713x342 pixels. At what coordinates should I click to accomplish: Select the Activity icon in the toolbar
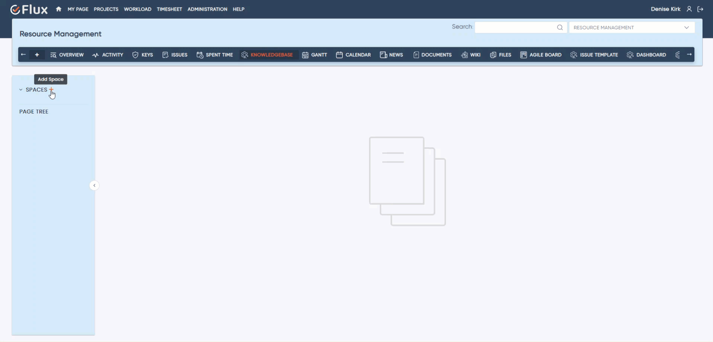click(96, 55)
